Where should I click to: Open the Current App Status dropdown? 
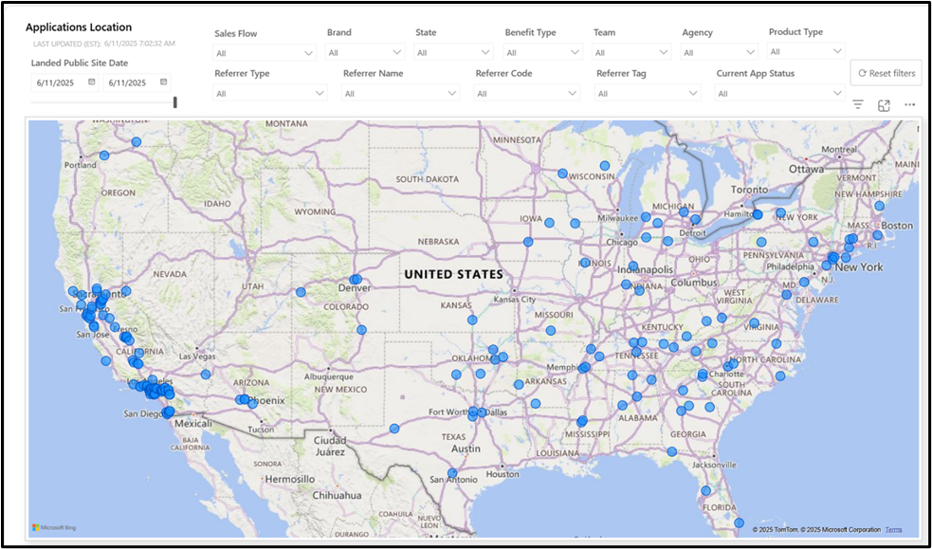coord(780,93)
